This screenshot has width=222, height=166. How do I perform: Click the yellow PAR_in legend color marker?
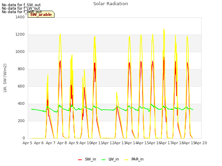[126, 160]
